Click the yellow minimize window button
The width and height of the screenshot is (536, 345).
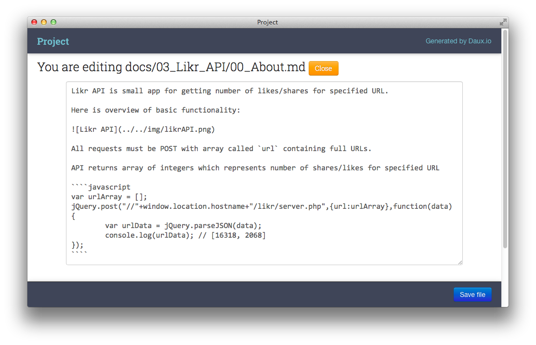[44, 22]
